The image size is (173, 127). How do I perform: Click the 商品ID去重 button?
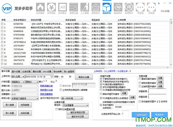point(84,77)
